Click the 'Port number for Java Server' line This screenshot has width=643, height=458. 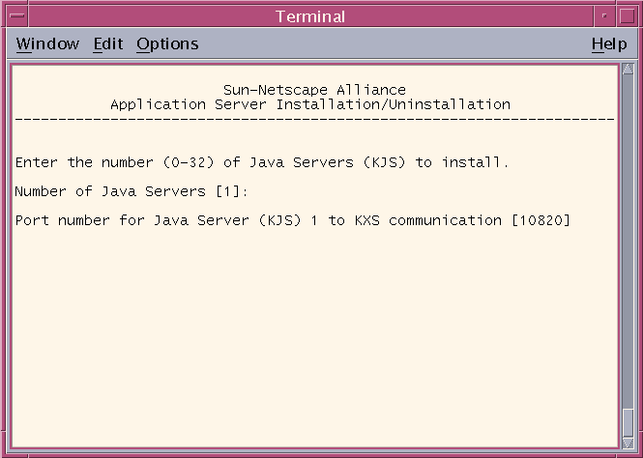293,220
